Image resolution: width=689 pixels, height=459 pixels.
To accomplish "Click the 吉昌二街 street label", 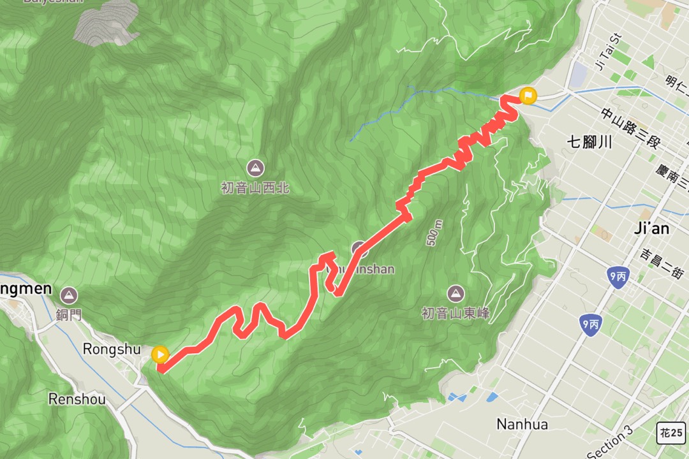I will tap(662, 263).
